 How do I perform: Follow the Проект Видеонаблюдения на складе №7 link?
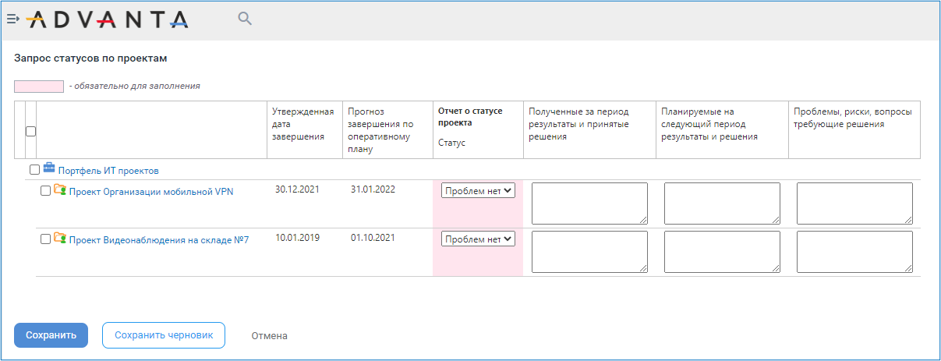coord(159,240)
